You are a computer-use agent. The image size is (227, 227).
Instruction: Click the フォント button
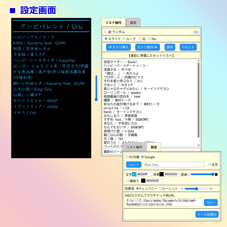pos(134,165)
